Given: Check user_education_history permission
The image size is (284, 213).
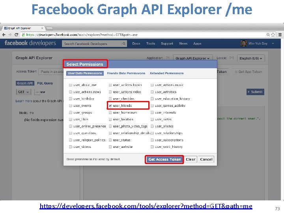Looking at the screenshot, I should pyautogui.click(x=152, y=99).
